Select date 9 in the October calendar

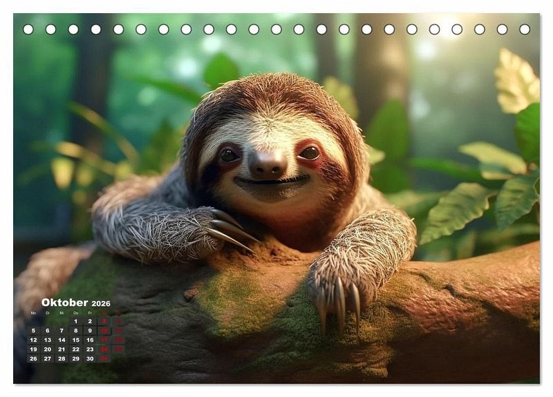click(x=90, y=331)
